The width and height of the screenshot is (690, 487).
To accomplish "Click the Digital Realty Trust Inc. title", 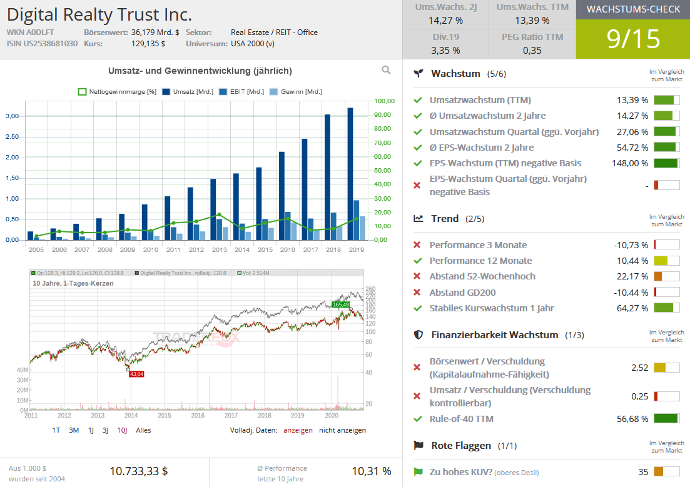I will click(99, 14).
